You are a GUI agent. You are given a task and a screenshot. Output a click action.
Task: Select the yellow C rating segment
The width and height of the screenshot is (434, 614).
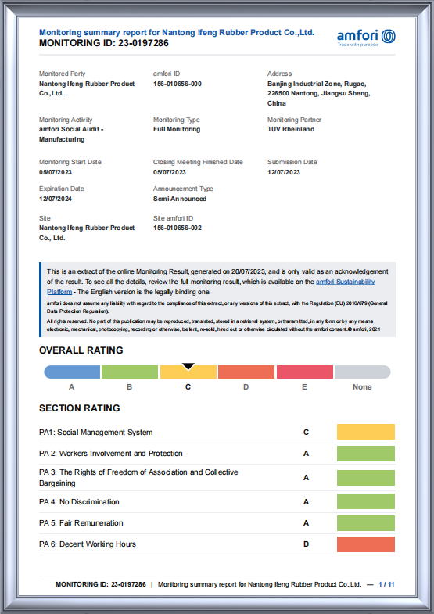click(188, 372)
